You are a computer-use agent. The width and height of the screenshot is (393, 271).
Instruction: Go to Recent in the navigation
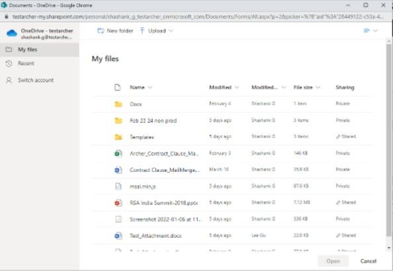39,63
